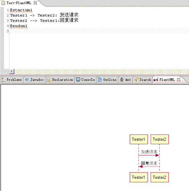Click the bottom Tester2 participant box
Viewport: 189px width, 191px height.
pos(160,177)
